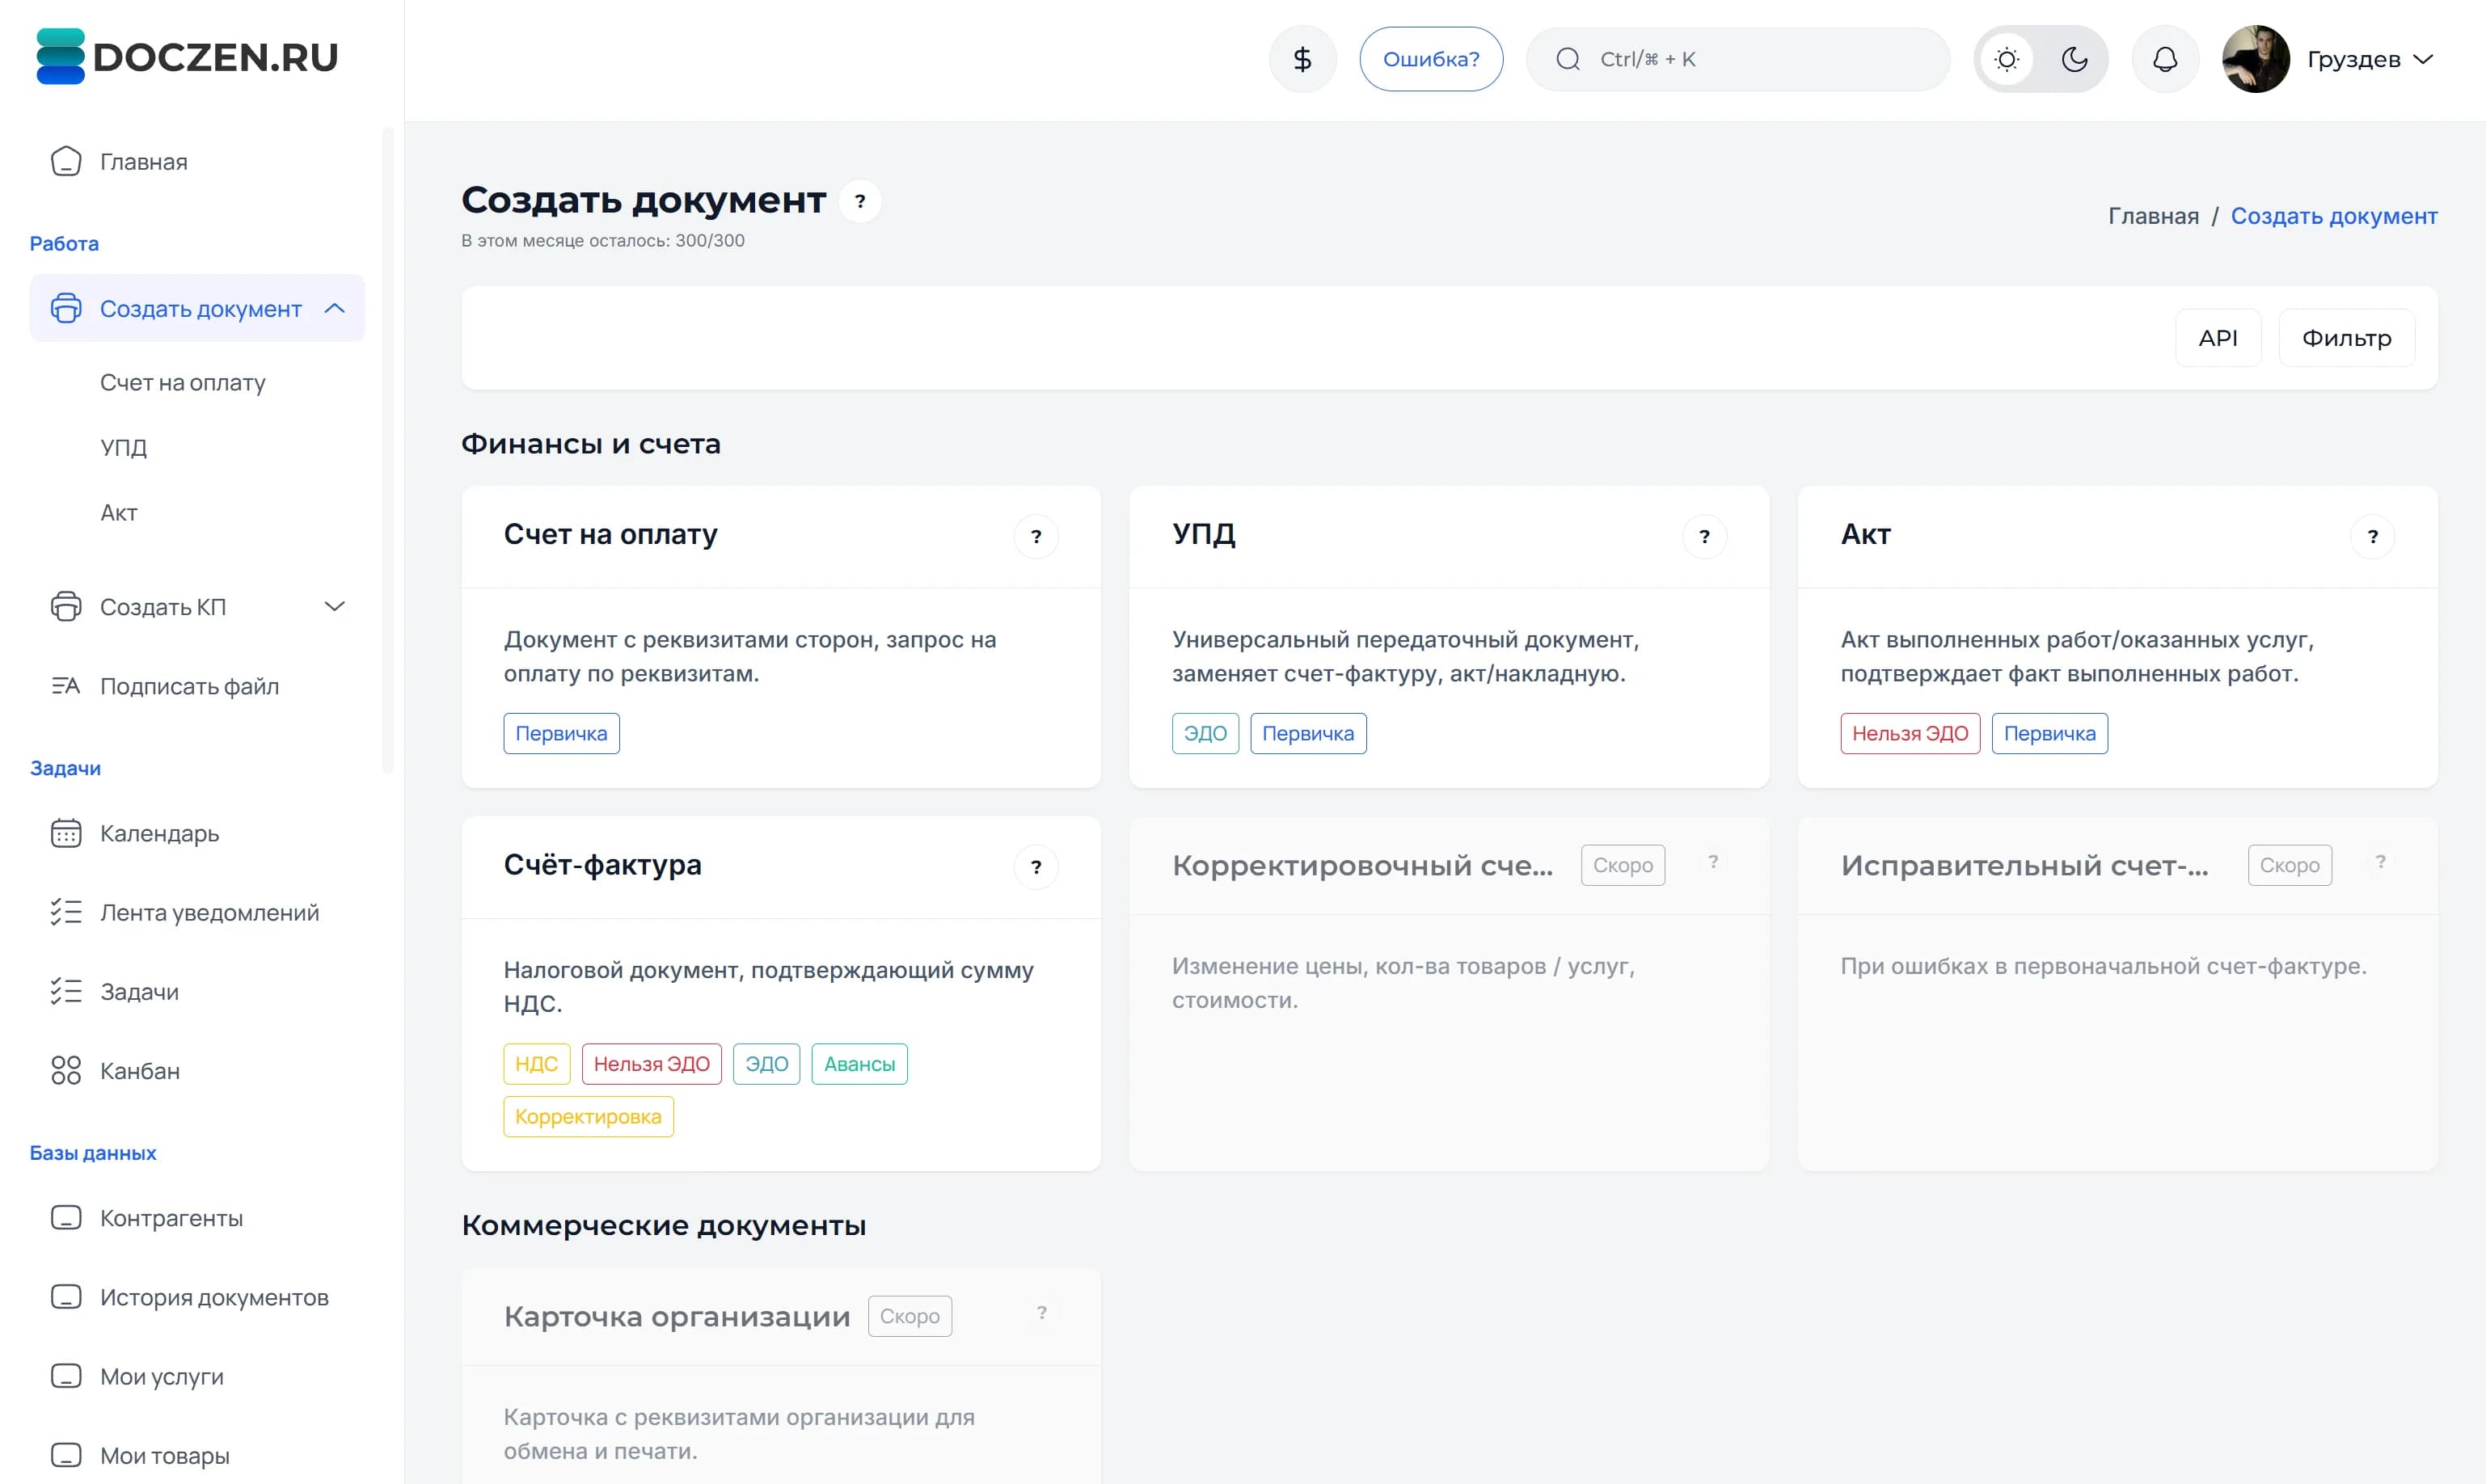Click the Первичка tag on Счет на оплату card
Image resolution: width=2486 pixels, height=1484 pixels.
(x=561, y=733)
